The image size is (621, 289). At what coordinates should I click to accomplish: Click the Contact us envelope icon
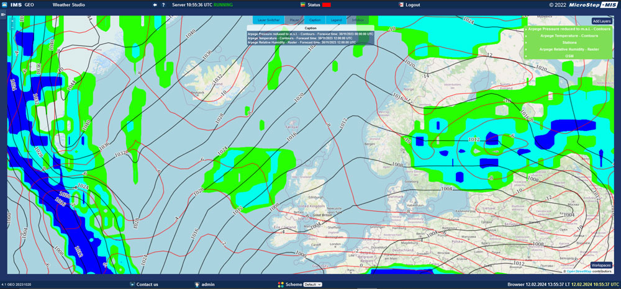click(132, 284)
